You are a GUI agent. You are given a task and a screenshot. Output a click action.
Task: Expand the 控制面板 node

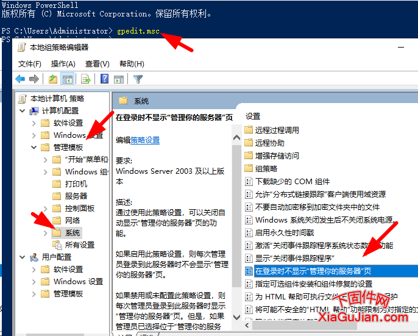pyautogui.click(x=46, y=209)
